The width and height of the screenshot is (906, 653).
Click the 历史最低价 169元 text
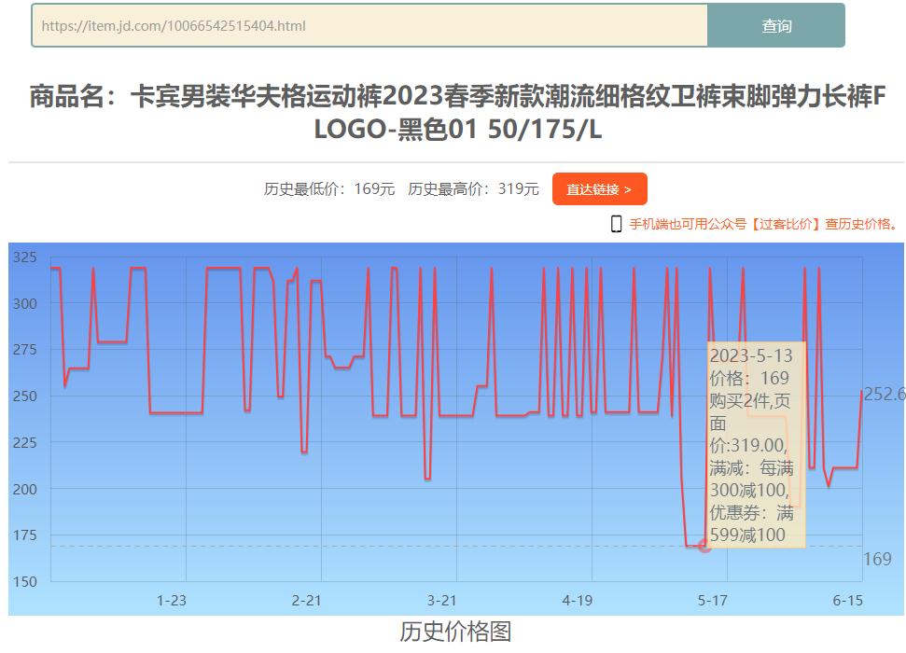329,189
